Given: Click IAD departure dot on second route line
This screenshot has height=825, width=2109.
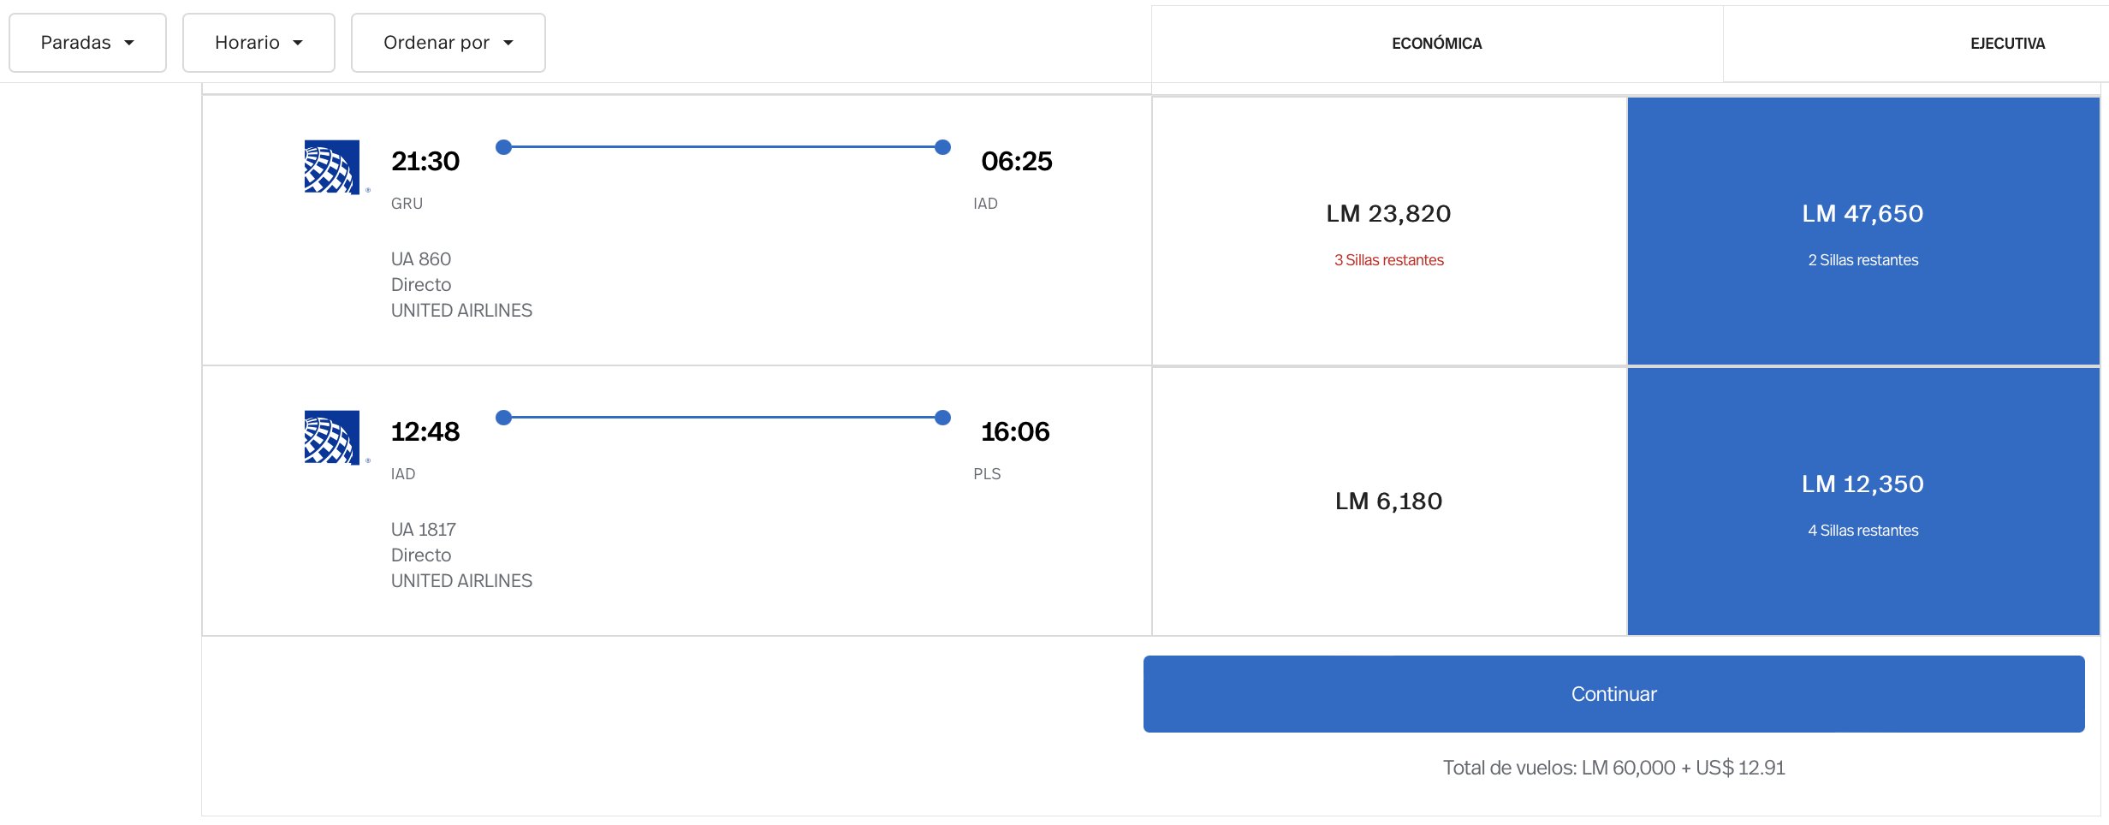Looking at the screenshot, I should pyautogui.click(x=504, y=418).
